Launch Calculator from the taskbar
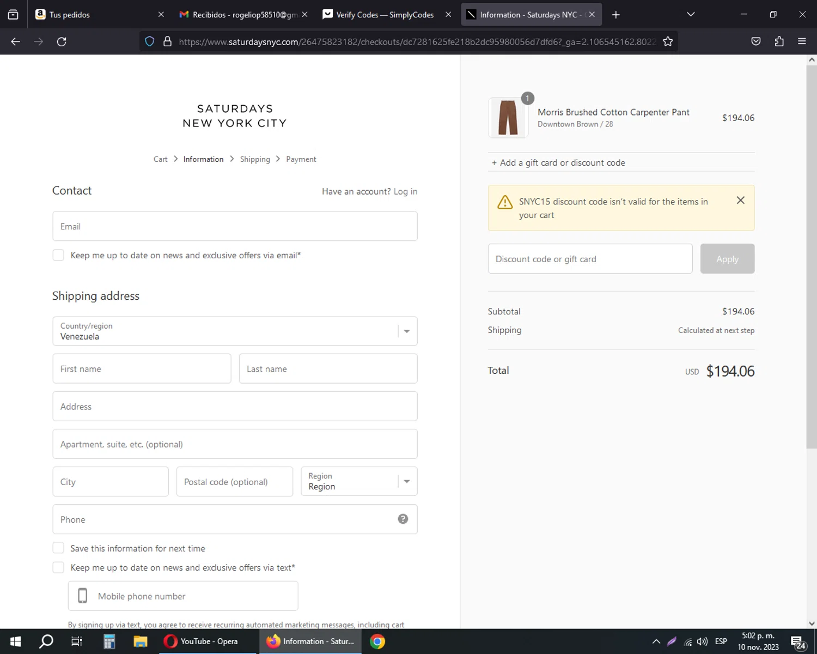 pyautogui.click(x=109, y=641)
